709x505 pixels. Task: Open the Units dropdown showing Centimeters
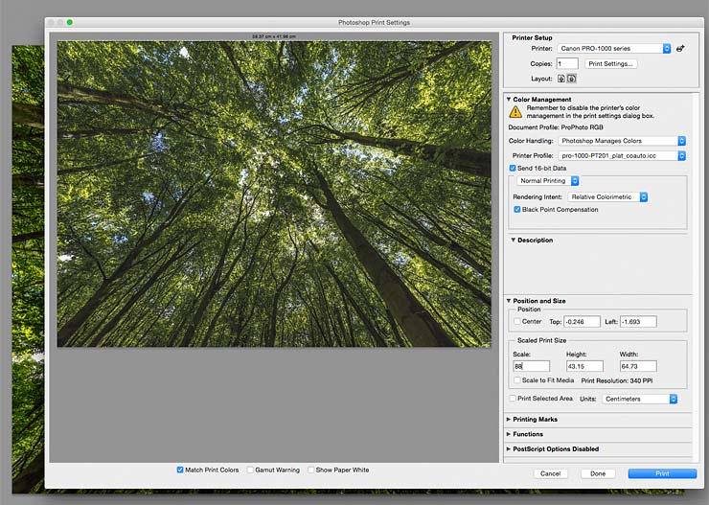pyautogui.click(x=640, y=399)
